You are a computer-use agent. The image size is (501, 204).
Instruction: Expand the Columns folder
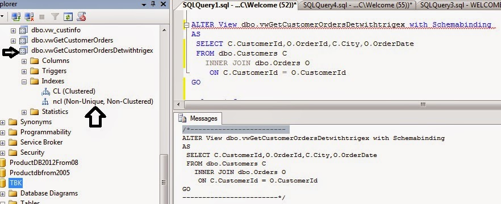point(24,61)
